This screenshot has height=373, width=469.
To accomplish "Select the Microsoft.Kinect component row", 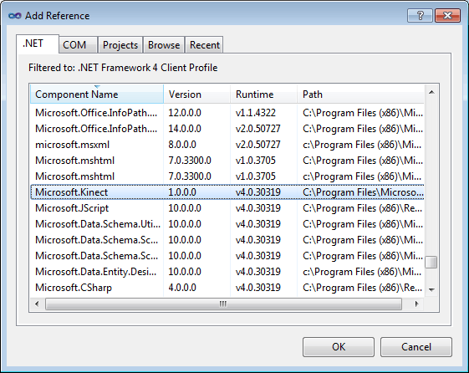I will click(227, 192).
